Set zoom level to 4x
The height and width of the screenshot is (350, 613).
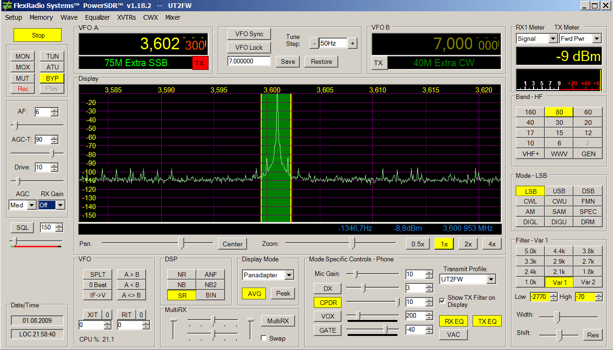coord(492,244)
